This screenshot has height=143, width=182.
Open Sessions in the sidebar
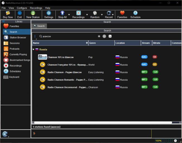pyautogui.click(x=17, y=43)
